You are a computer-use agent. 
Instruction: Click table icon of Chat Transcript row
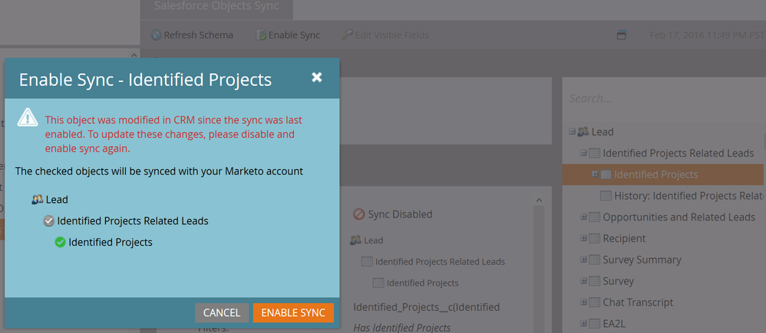[595, 302]
